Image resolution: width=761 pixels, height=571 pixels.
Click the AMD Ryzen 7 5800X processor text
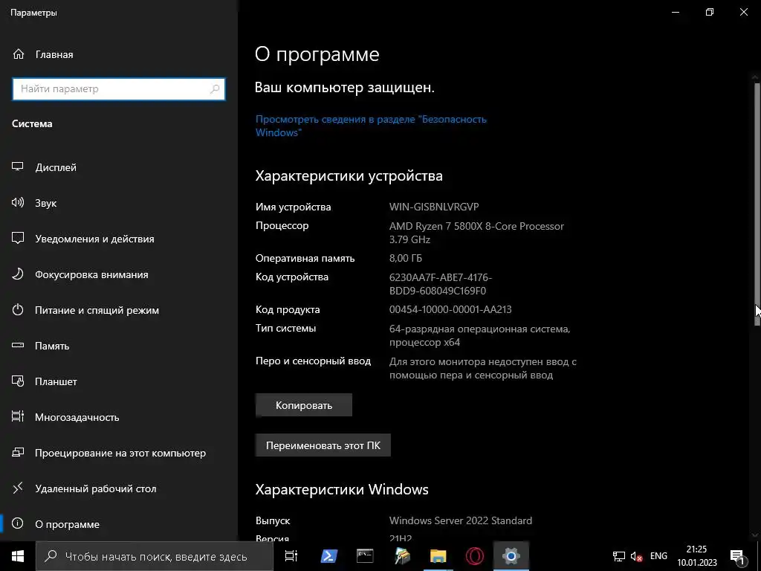(x=476, y=233)
